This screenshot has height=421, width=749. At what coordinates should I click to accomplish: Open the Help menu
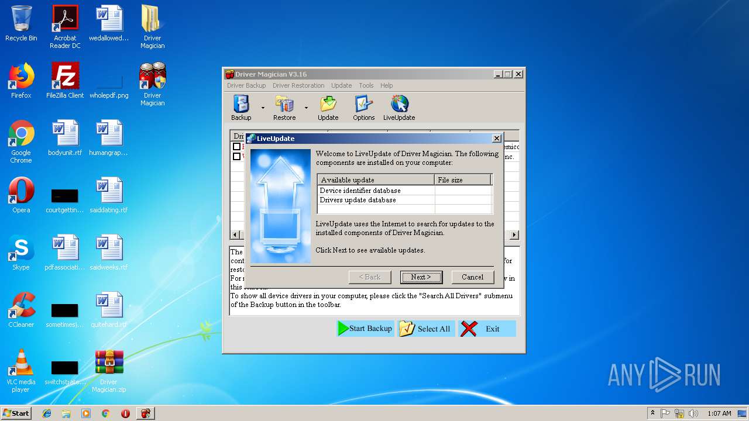pos(387,85)
